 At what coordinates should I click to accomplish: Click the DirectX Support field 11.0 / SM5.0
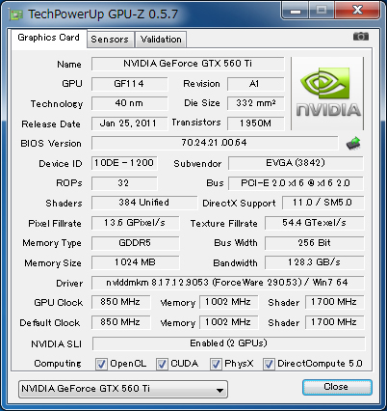[x=322, y=203]
